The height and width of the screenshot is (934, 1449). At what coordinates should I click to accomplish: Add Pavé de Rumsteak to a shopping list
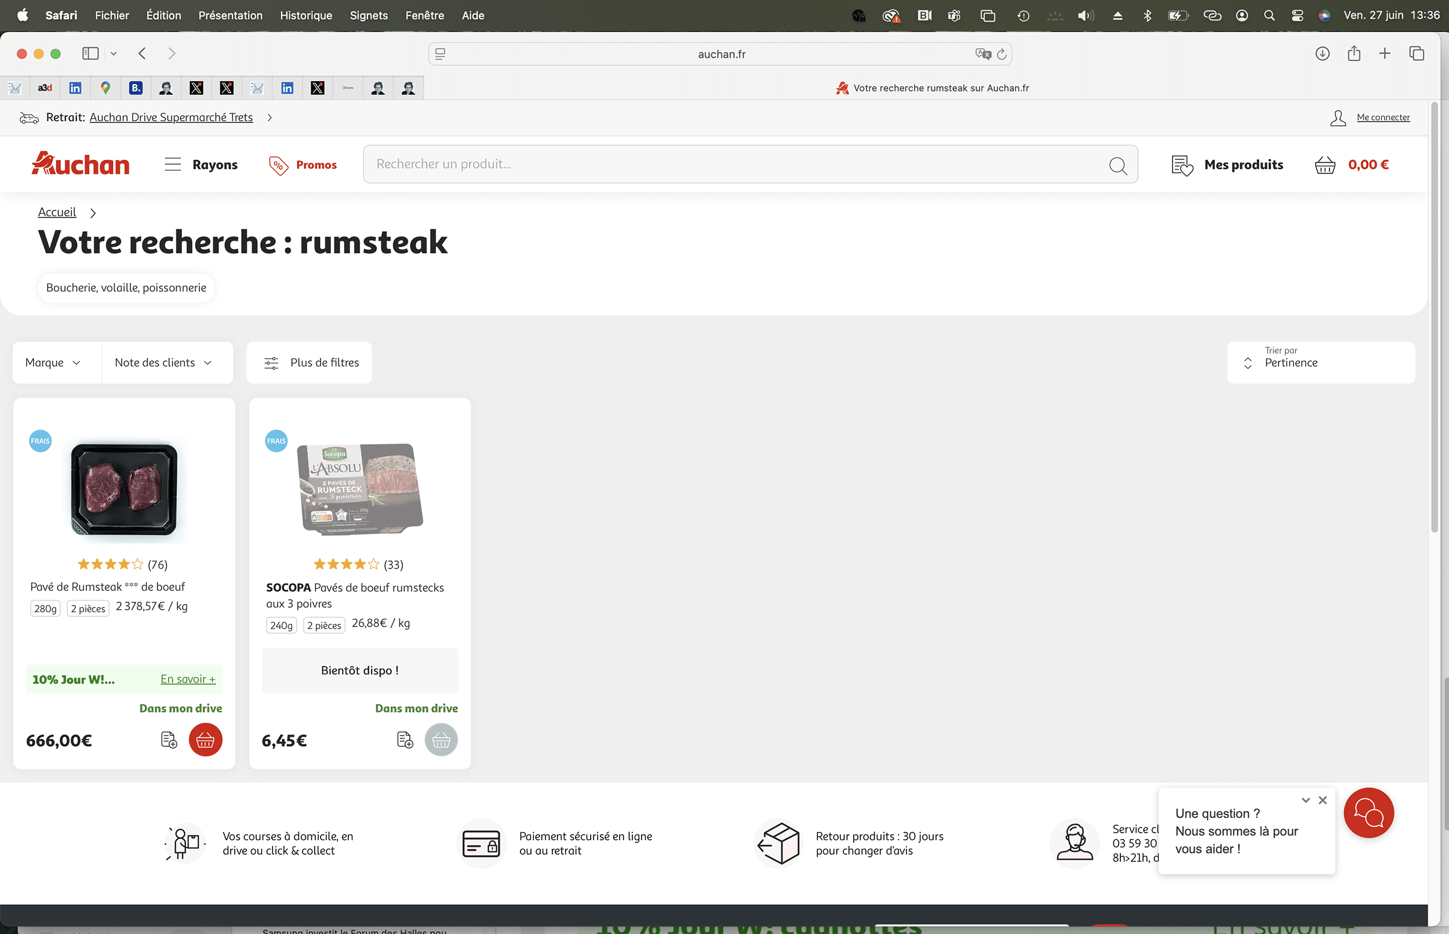point(169,740)
